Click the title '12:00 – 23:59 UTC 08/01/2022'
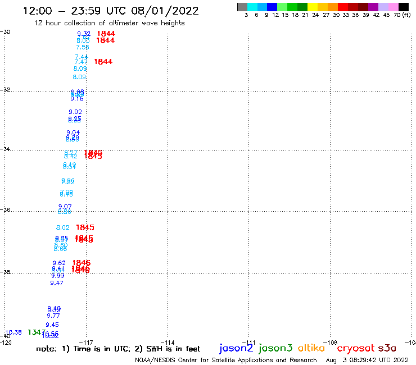The image size is (416, 365). 111,11
